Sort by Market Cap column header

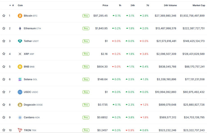(x=199, y=5)
